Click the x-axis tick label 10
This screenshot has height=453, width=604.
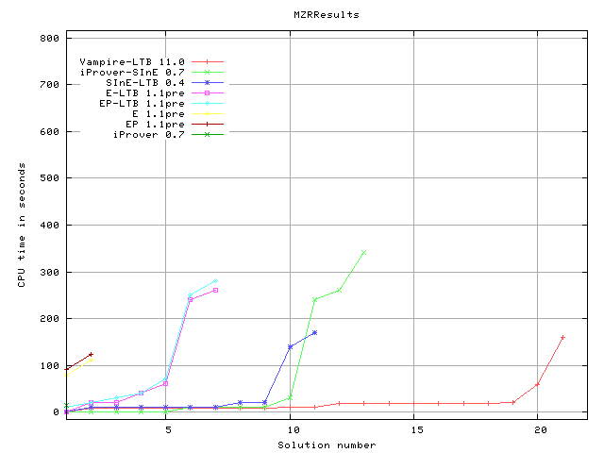294,430
